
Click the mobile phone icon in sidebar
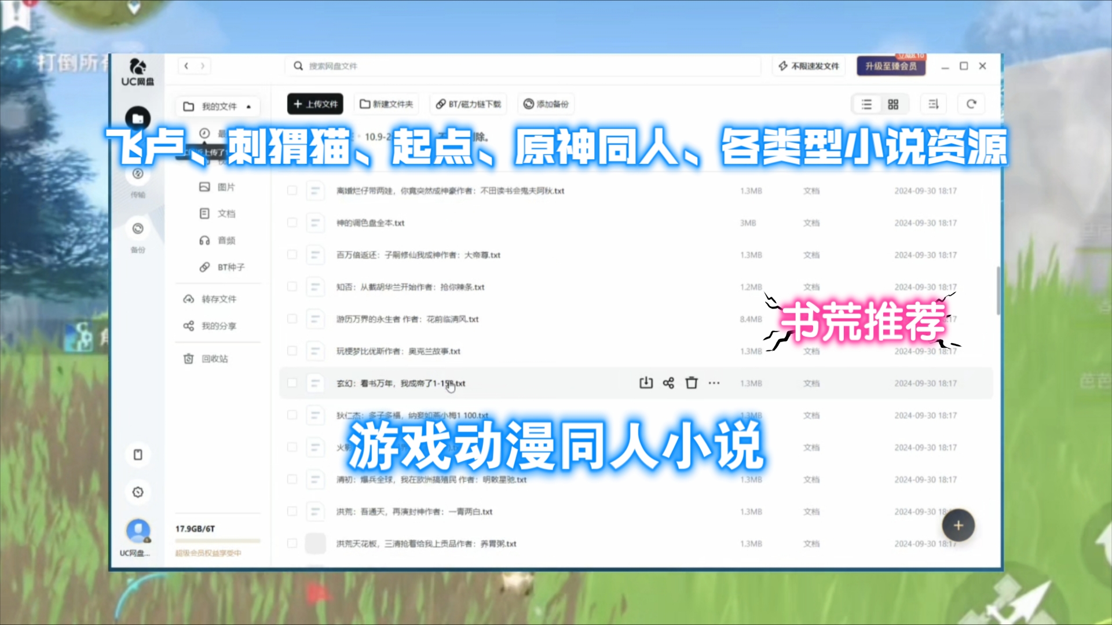tap(138, 455)
